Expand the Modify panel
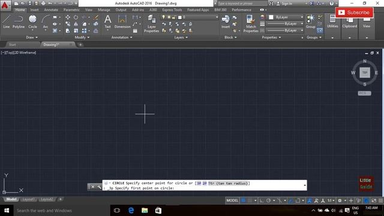 (82, 37)
